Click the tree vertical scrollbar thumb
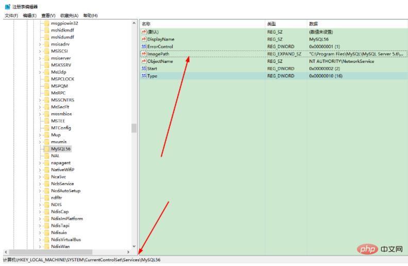This screenshot has height=266, width=408. (134, 128)
